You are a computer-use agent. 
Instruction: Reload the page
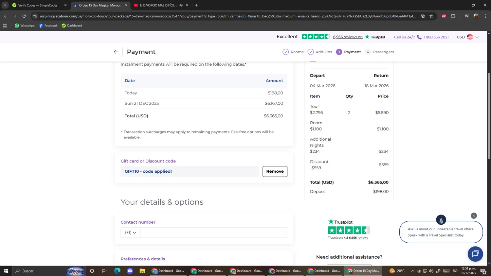[24, 16]
